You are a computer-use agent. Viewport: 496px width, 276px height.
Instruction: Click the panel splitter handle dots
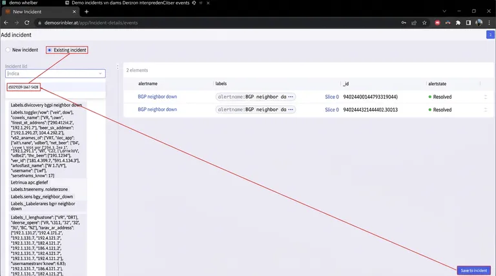coord(118,67)
